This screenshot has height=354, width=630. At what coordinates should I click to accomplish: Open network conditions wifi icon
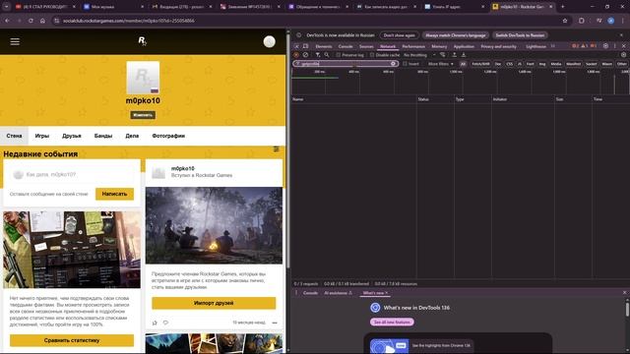click(442, 55)
